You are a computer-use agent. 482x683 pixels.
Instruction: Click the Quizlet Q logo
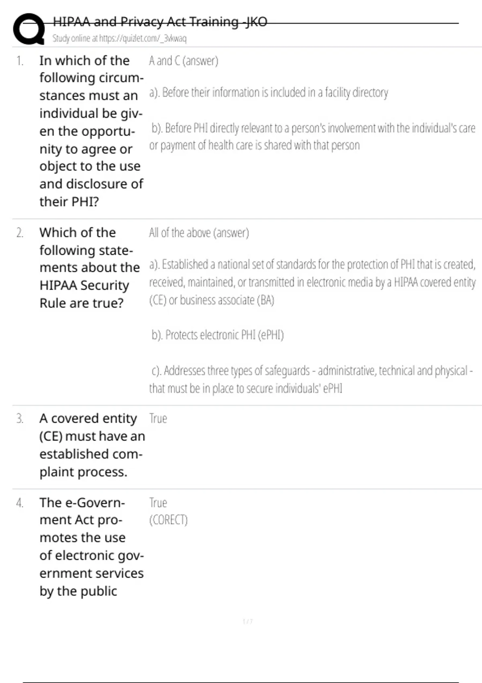pos(29,29)
